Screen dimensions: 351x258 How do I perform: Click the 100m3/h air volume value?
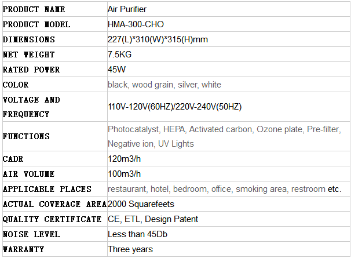[x=124, y=174]
